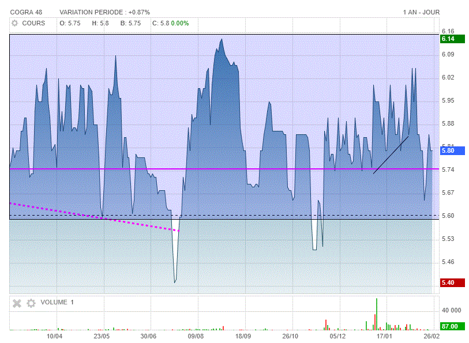Click the 6.09 price axis label

click(x=448, y=54)
